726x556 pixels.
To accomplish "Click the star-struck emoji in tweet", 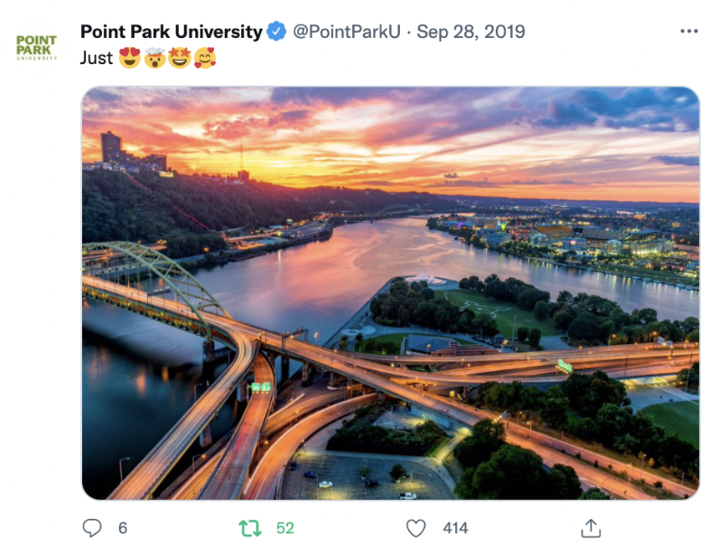I will 180,58.
